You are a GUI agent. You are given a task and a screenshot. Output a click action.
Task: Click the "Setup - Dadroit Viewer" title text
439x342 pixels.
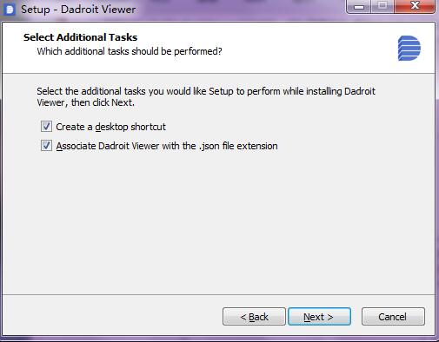78,10
